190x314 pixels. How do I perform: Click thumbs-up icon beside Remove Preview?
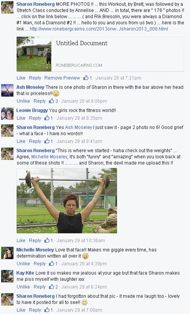pyautogui.click(x=86, y=78)
